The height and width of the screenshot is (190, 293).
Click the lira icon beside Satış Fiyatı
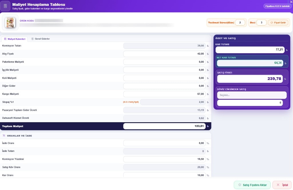[x=285, y=79]
